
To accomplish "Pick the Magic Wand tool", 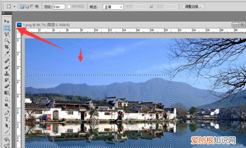I will (x=7, y=41).
